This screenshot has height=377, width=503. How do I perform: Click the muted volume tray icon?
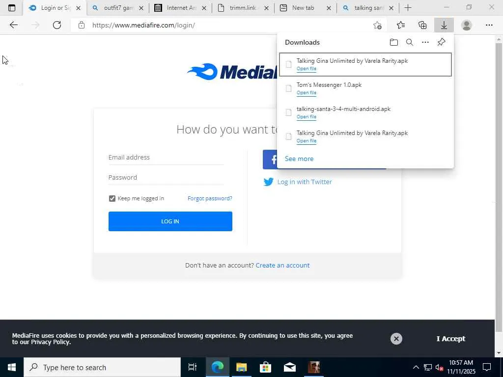coord(439,367)
